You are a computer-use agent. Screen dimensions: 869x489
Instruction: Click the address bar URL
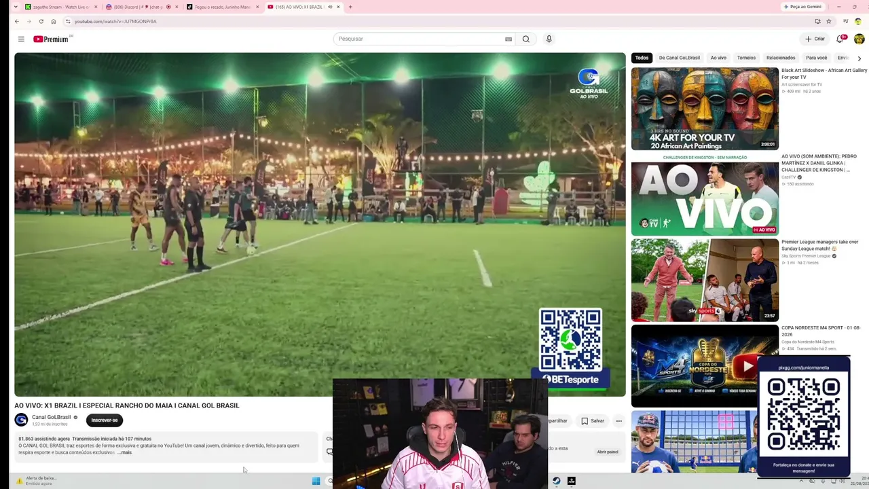[x=115, y=22]
